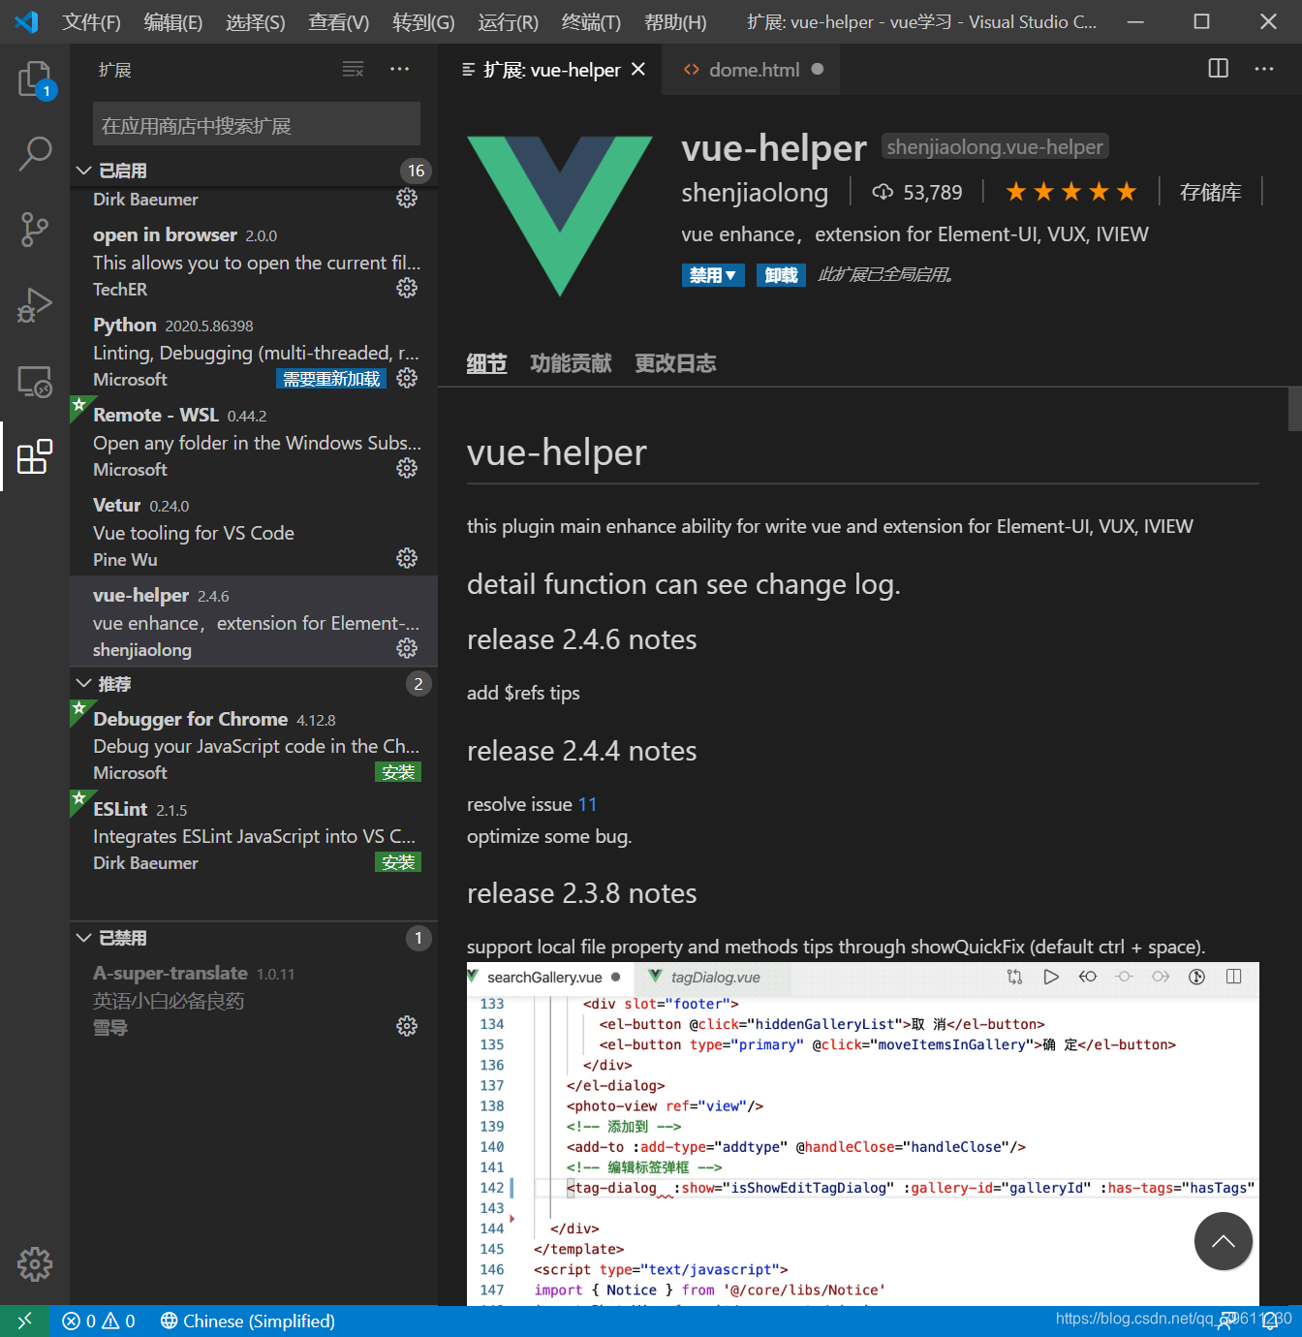This screenshot has height=1337, width=1302.
Task: Open gear menu for Remote - WSL
Action: (407, 468)
